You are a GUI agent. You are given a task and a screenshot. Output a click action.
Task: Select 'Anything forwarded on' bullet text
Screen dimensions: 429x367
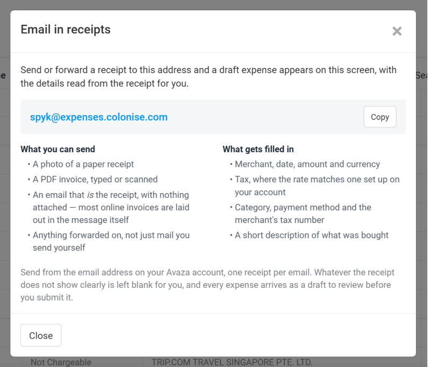click(111, 241)
